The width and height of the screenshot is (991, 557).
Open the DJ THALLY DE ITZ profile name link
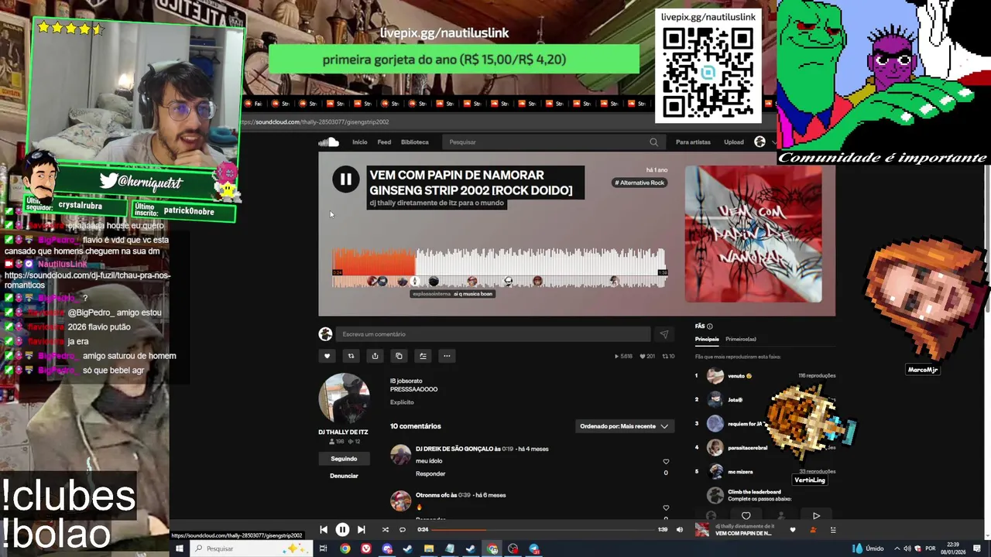click(x=343, y=432)
